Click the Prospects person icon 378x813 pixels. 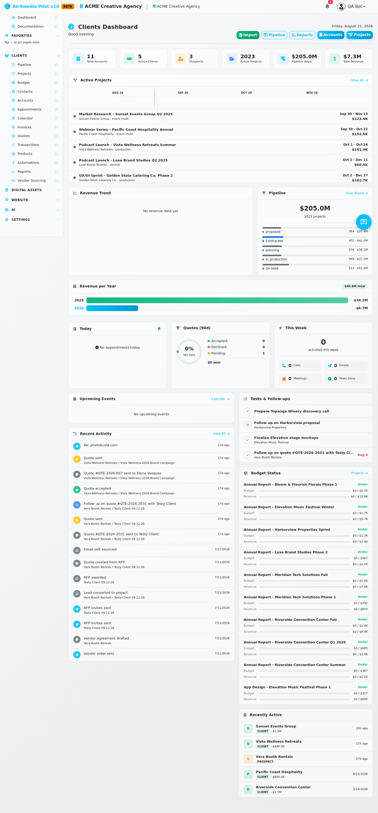click(x=181, y=59)
